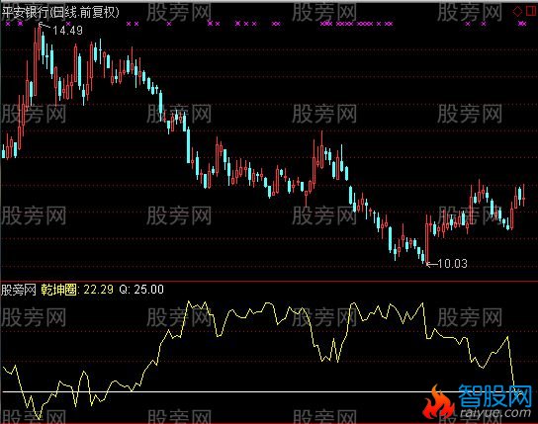
Task: Select the 乾坤圈 indicator name label
Action: (x=58, y=290)
